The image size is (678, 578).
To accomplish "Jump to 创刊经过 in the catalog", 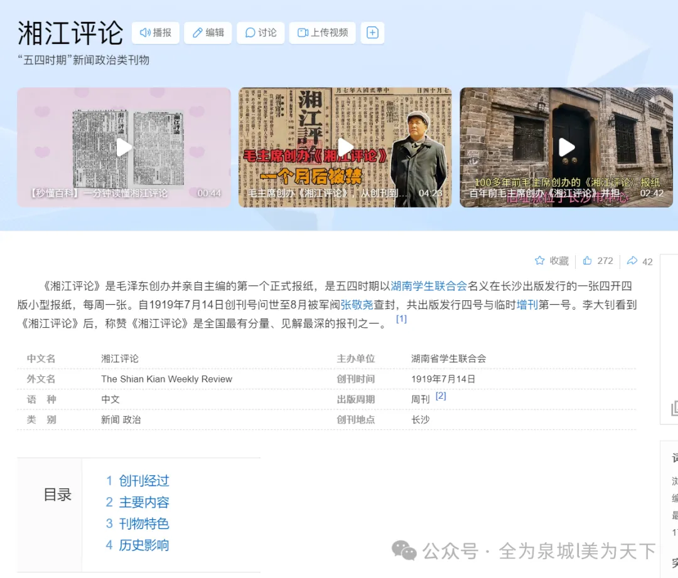I will pyautogui.click(x=143, y=480).
